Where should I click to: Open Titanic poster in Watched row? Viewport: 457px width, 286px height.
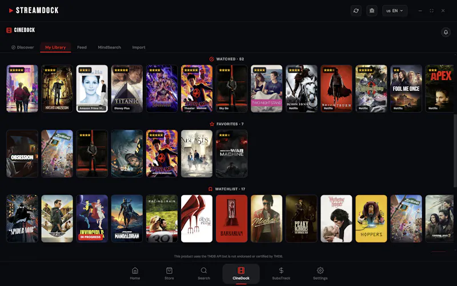coord(127,89)
